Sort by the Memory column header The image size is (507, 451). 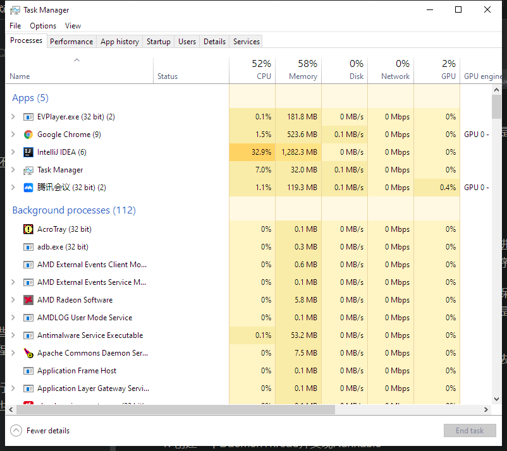pyautogui.click(x=298, y=70)
